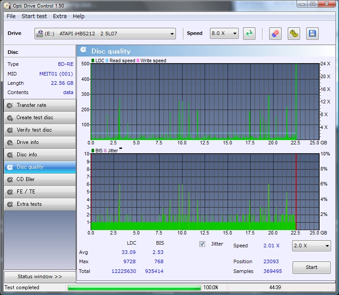Open Verify test disc panel
This screenshot has width=339, height=295.
(39, 130)
